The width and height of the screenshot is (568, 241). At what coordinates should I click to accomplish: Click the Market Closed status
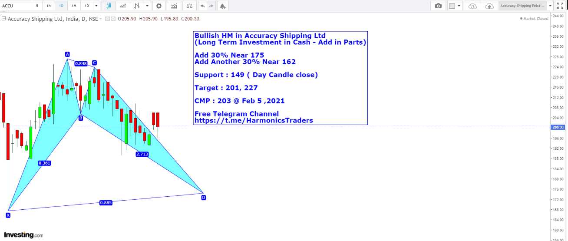[x=534, y=19]
